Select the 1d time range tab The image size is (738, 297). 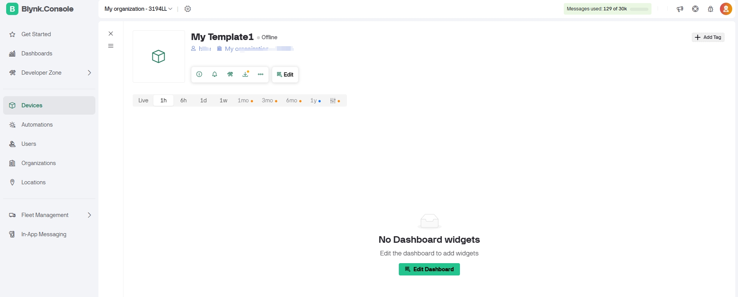coord(203,100)
